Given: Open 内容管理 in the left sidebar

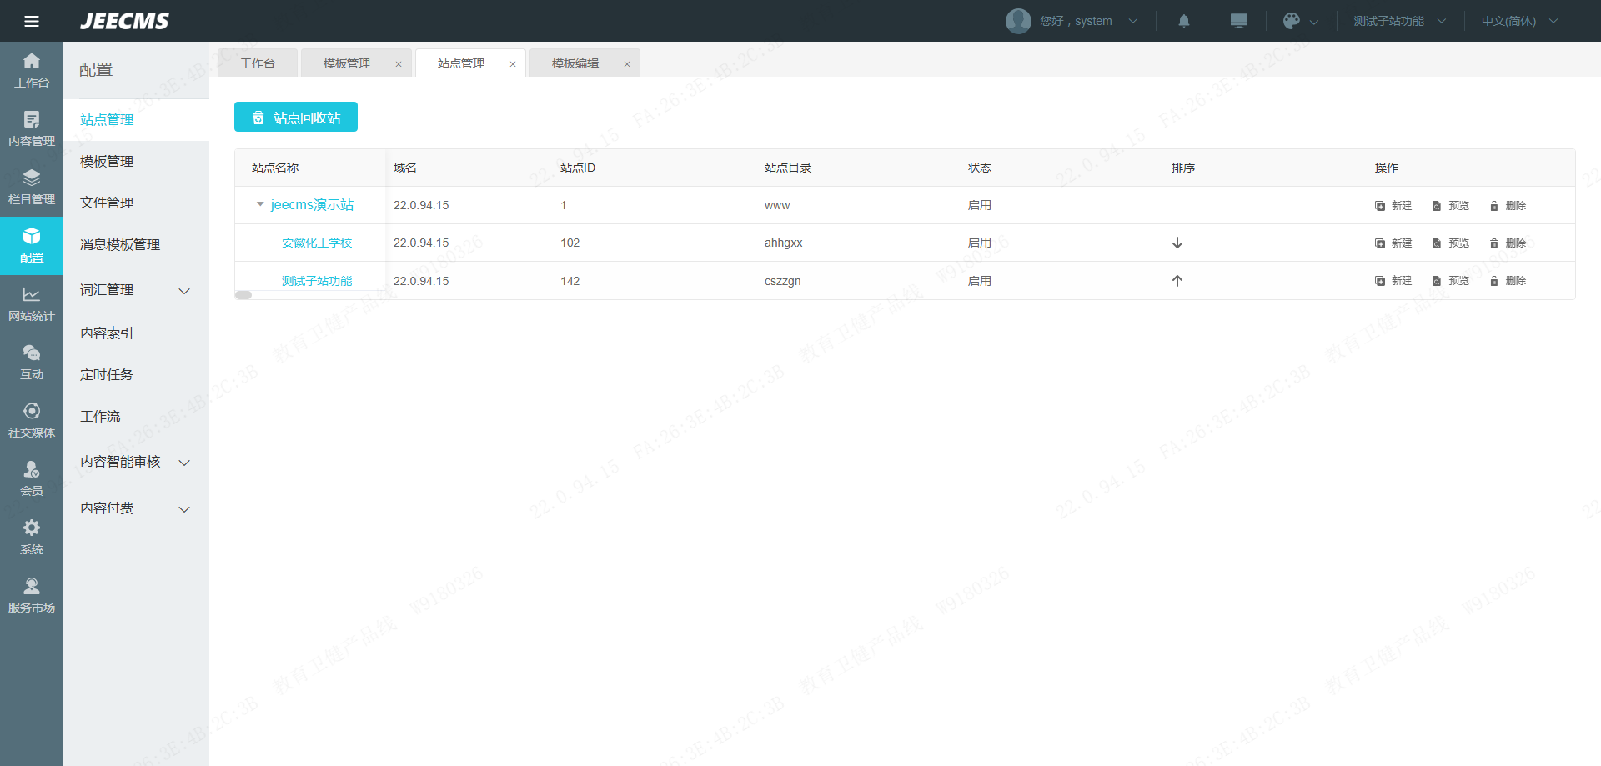Looking at the screenshot, I should (32, 128).
